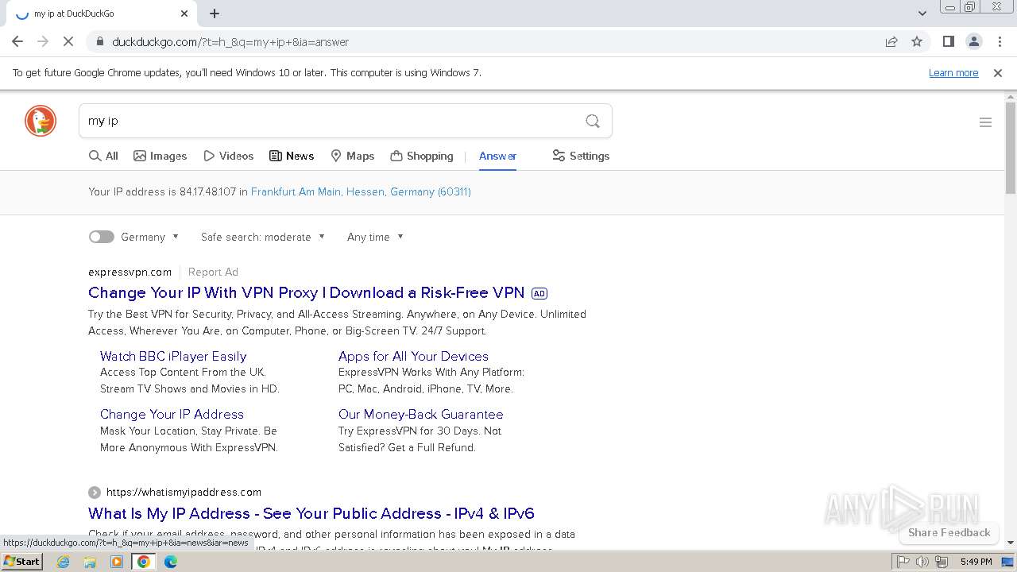Viewport: 1017px width, 572px height.
Task: Open Chrome profile avatar
Action: coord(973,41)
